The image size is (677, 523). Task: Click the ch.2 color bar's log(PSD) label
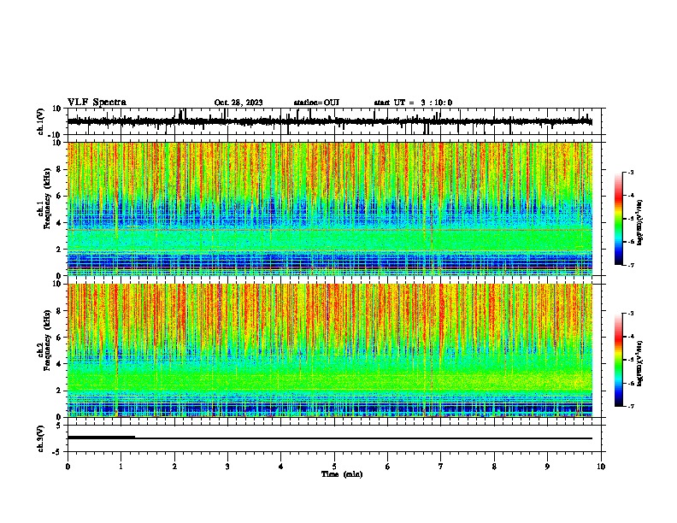(x=639, y=363)
